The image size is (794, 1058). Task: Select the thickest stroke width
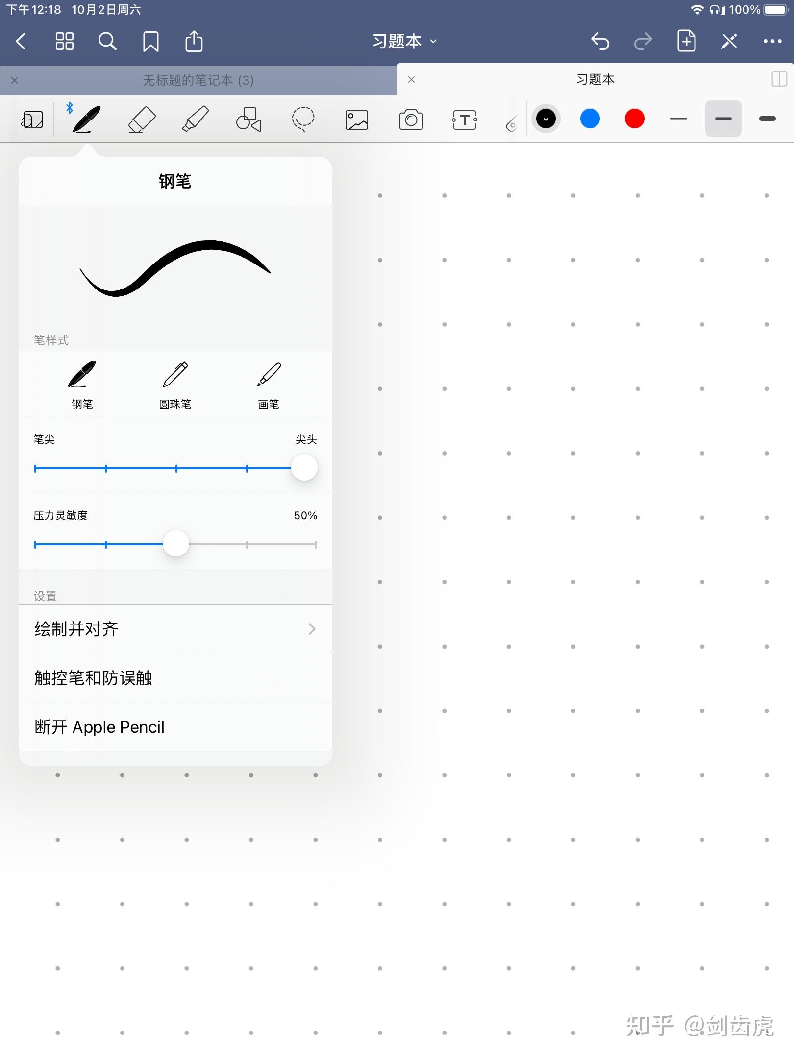pyautogui.click(x=767, y=119)
